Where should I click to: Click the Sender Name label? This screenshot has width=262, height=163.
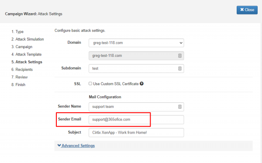click(69, 106)
